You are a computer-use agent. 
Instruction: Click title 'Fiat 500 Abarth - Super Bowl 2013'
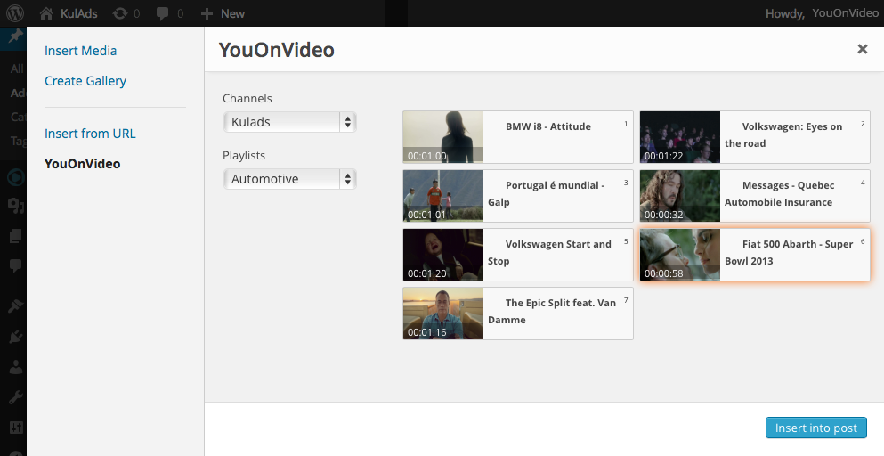coord(790,252)
